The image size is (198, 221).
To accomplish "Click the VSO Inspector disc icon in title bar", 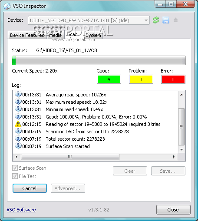I will [7, 6].
